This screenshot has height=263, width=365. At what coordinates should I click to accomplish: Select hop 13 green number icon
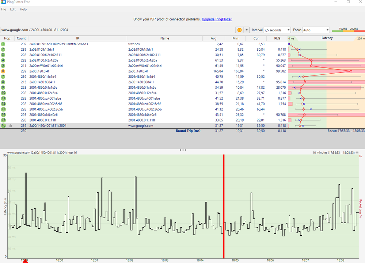click(3, 109)
